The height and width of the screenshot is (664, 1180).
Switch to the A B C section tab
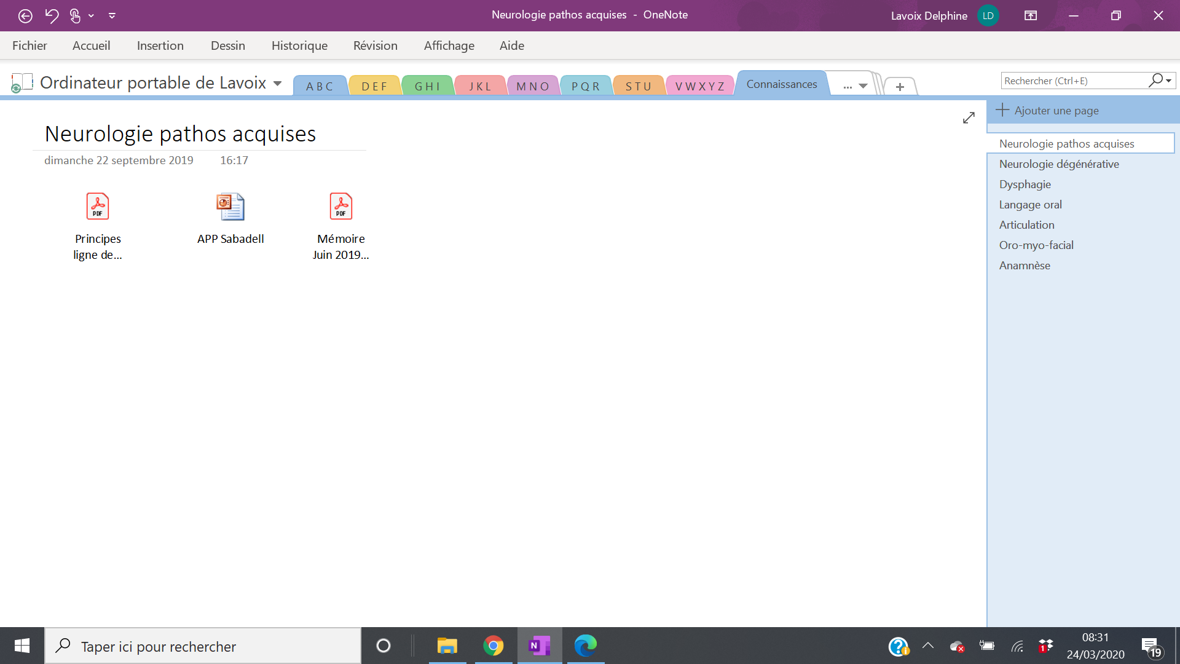pos(320,86)
